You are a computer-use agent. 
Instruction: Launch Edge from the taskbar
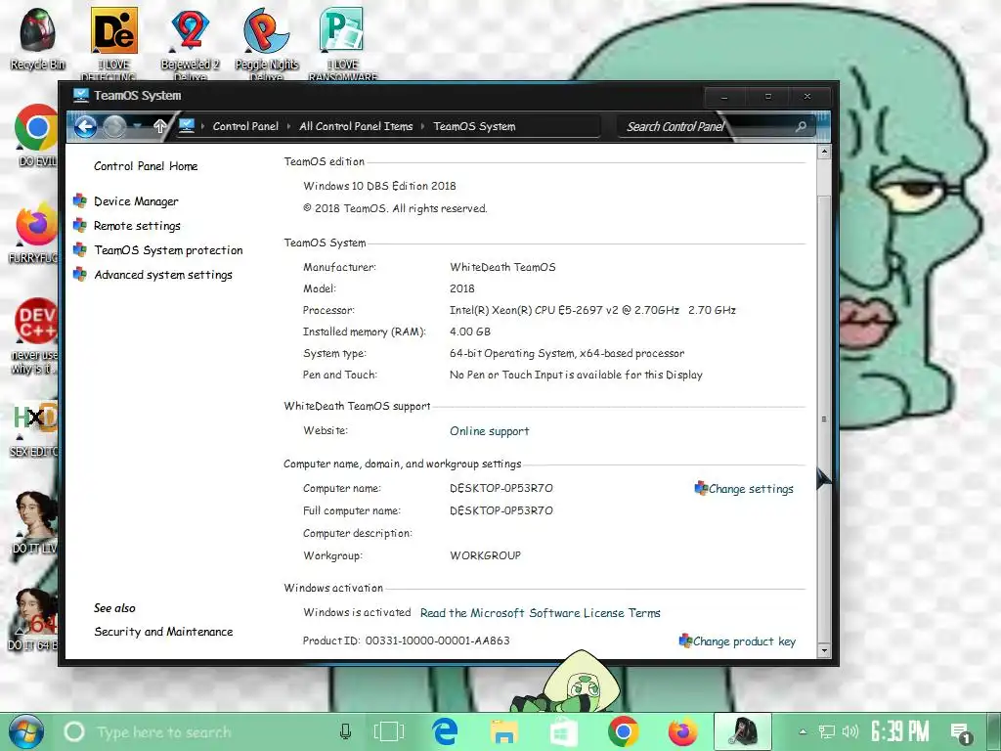[445, 731]
